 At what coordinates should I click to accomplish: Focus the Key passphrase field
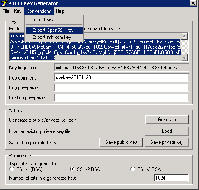[122, 88]
